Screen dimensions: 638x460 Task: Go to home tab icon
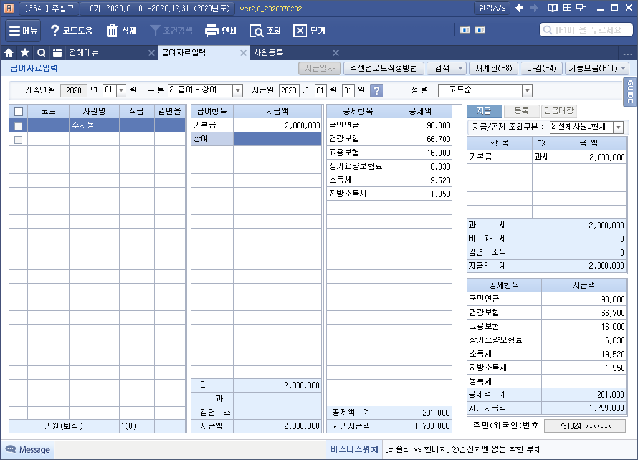tap(9, 52)
